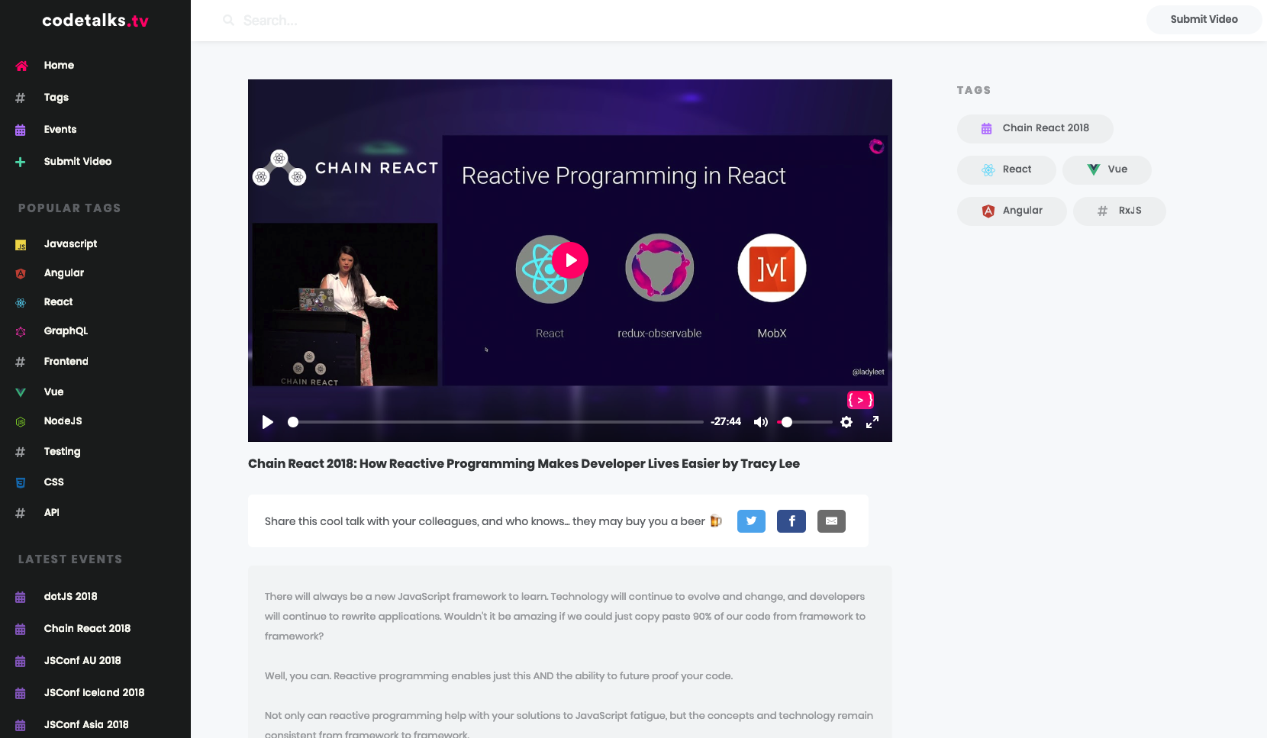The width and height of the screenshot is (1267, 738).
Task: Select the Vue tag chip
Action: click(1107, 169)
